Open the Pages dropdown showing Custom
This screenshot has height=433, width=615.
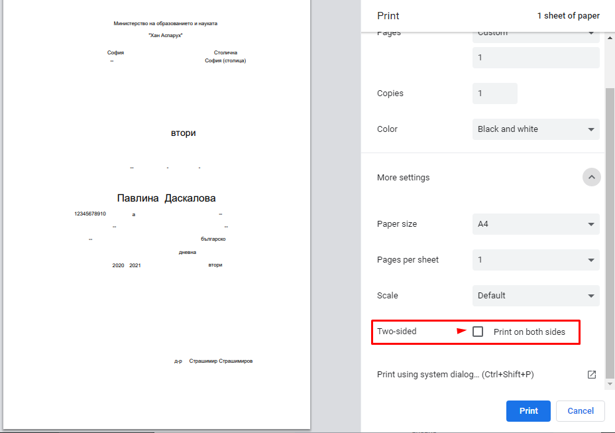(535, 34)
